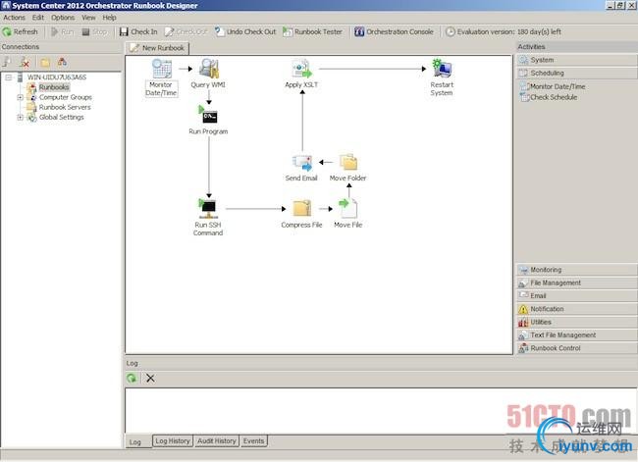Click the Check Out toolbar button
Viewport: 638px width, 462px height.
pyautogui.click(x=186, y=31)
